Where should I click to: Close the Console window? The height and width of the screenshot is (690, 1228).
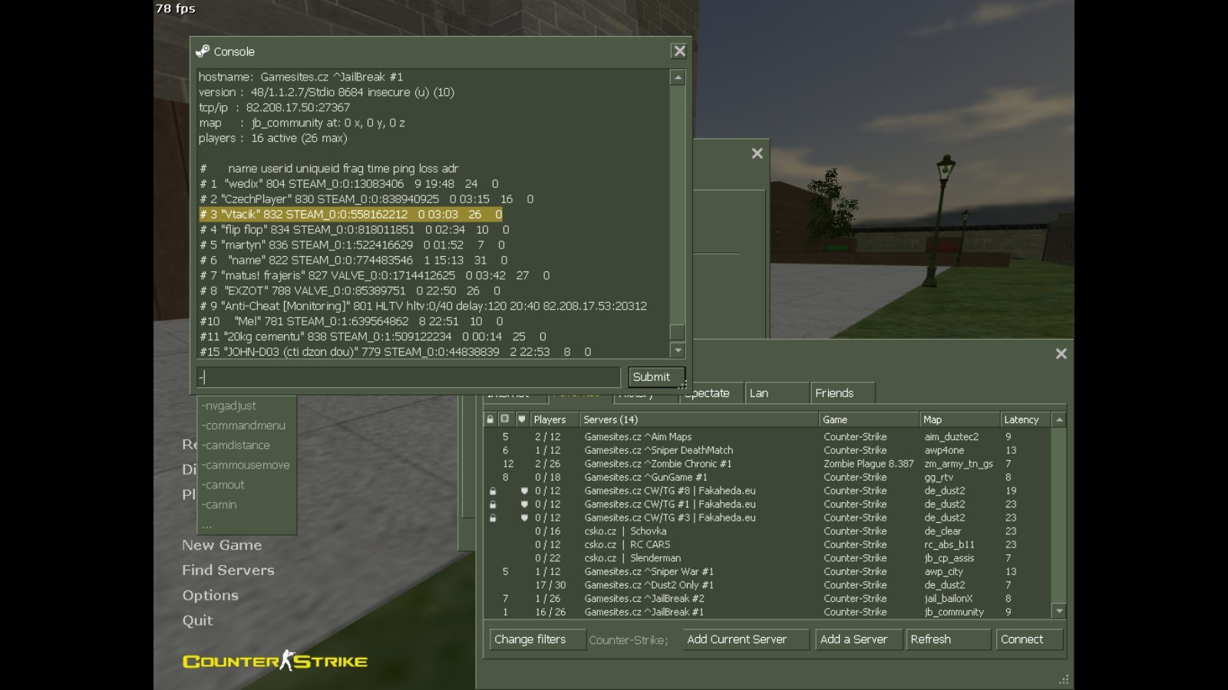click(x=679, y=51)
